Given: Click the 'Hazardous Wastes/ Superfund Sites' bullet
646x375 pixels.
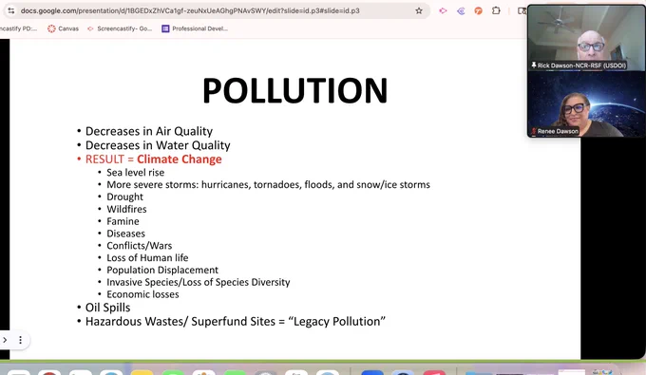Looking at the screenshot, I should pyautogui.click(x=236, y=321).
